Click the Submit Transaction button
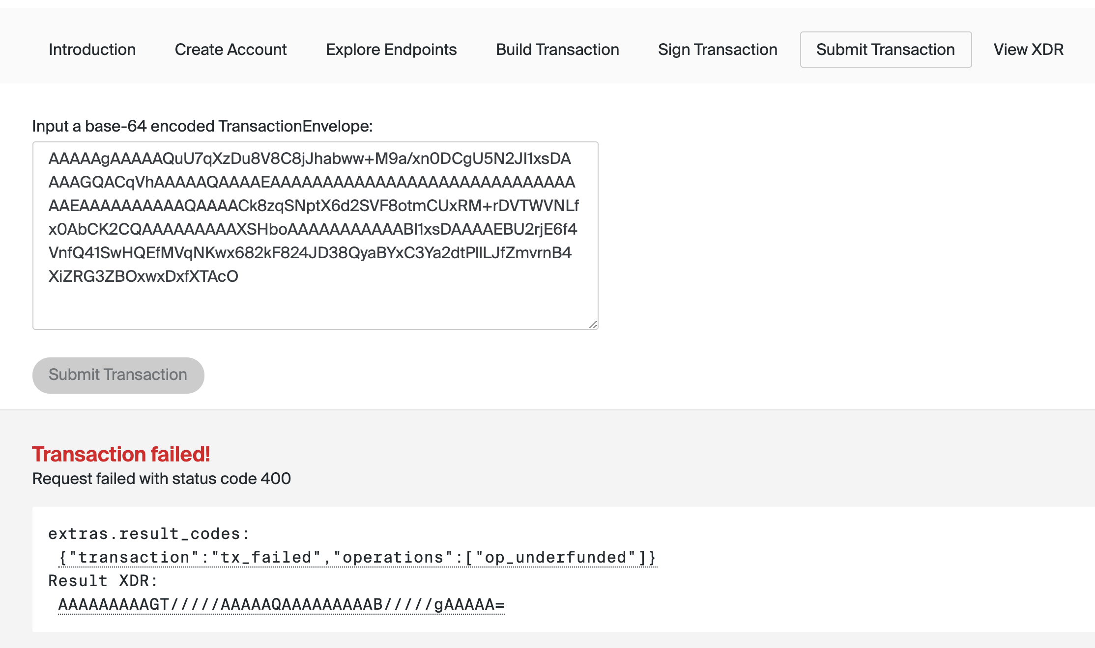This screenshot has width=1095, height=648. 118,375
